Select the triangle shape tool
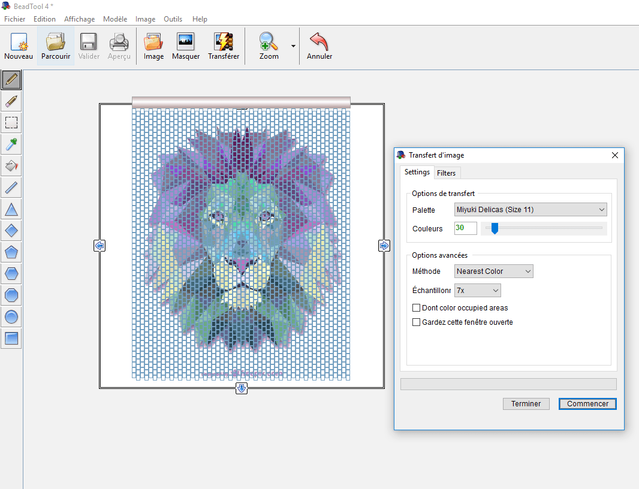Viewport: 639px width, 489px height. [11, 209]
